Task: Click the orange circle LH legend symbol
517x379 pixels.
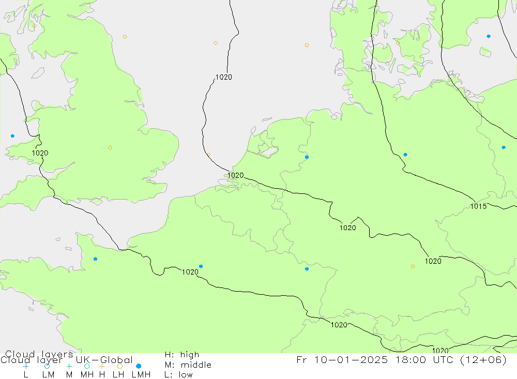Action: (120, 366)
